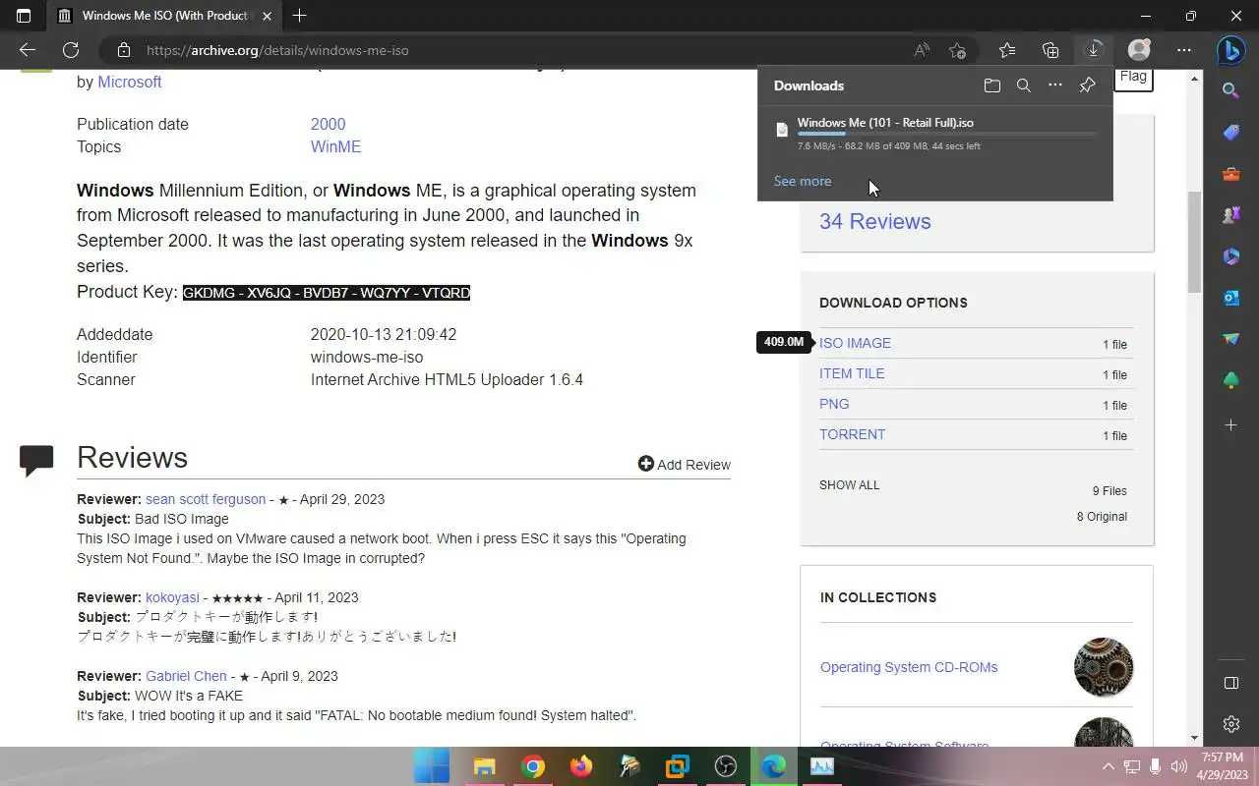
Task: Click Operating System CD-ROMs gear thumbnail
Action: 1104,667
